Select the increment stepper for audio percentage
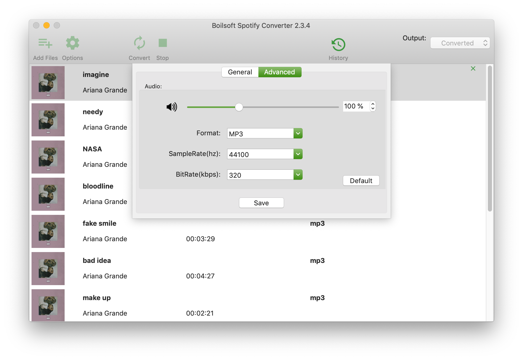 (372, 104)
